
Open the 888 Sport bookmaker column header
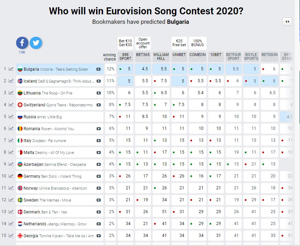click(125, 57)
